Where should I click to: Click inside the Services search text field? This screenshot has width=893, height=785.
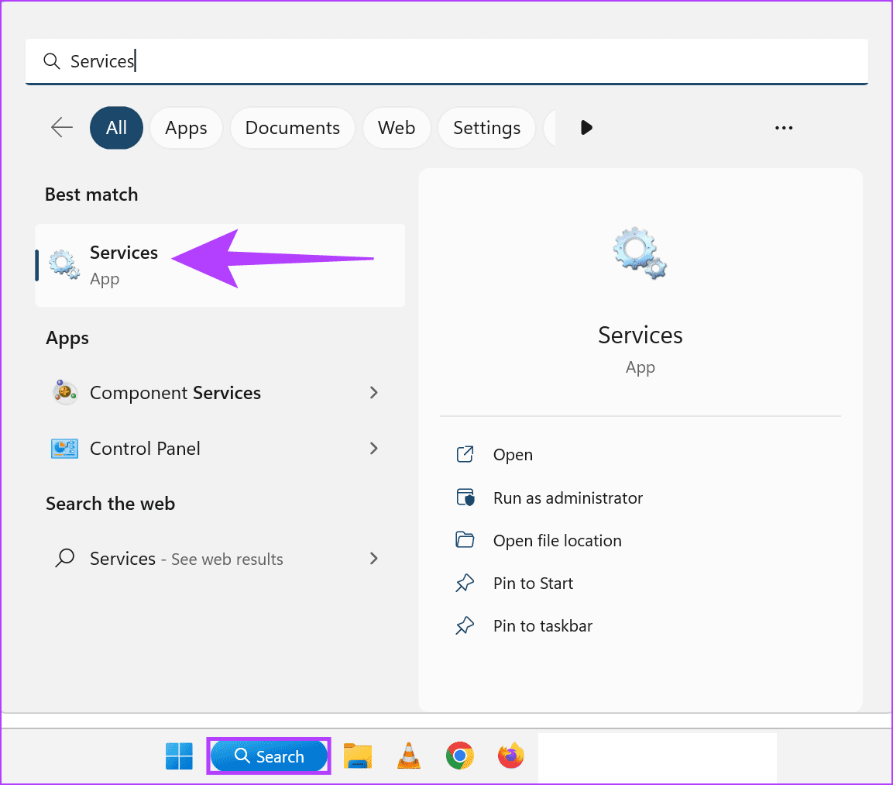[x=446, y=61]
